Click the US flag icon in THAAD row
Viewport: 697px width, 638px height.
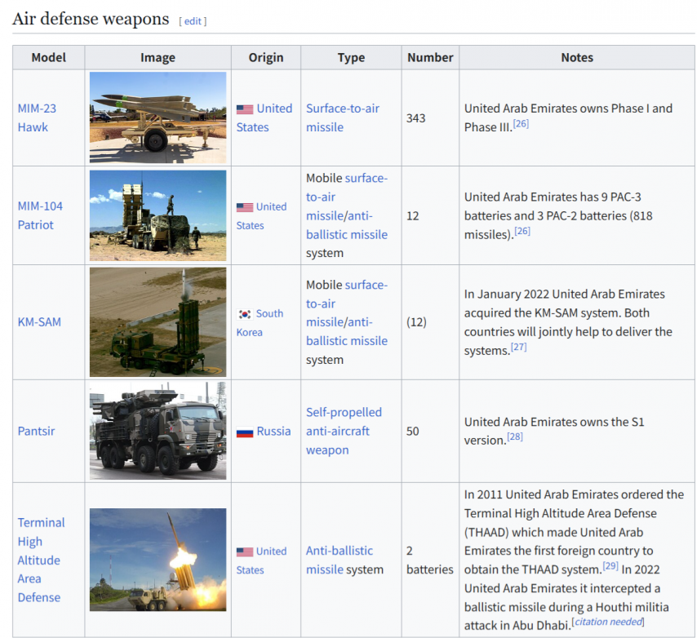click(245, 552)
